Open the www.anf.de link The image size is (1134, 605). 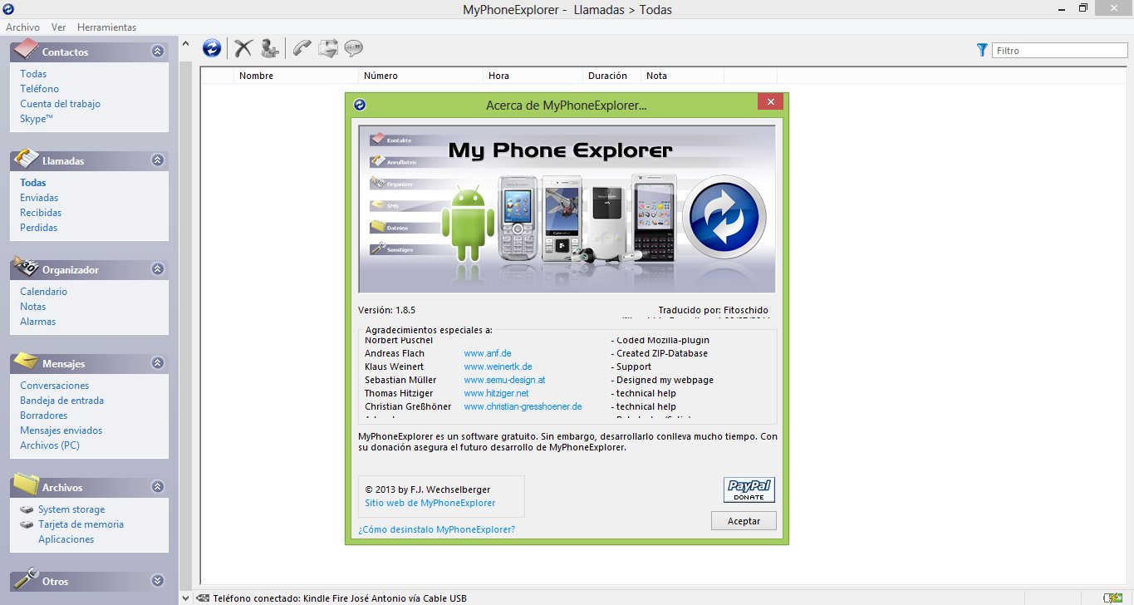pyautogui.click(x=488, y=353)
